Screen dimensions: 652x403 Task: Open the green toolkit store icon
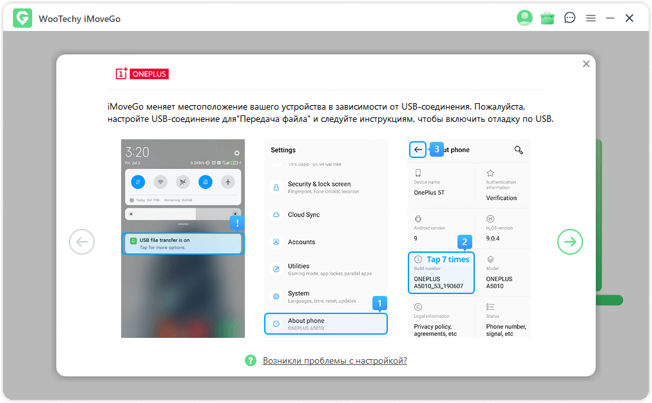tap(547, 17)
